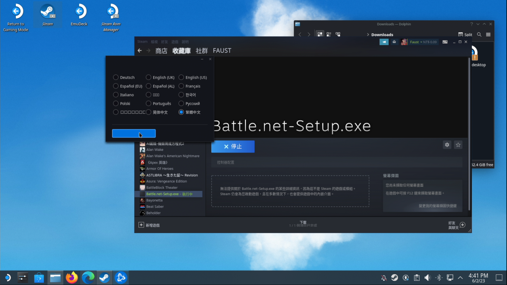Open Steam announcements megaphone icon
The width and height of the screenshot is (507, 285).
click(384, 42)
